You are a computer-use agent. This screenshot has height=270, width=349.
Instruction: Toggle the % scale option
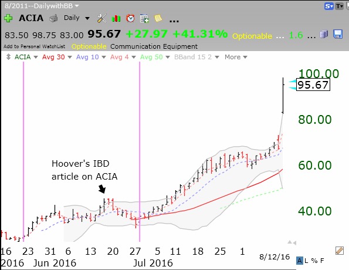pyautogui.click(x=314, y=261)
